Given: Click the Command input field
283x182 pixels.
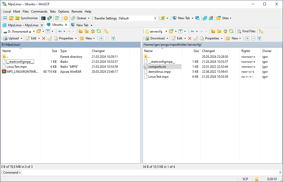Looking at the screenshot, I should pos(150,173).
